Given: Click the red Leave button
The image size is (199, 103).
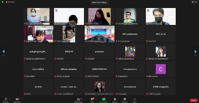Looking at the screenshot, I should click(194, 100).
